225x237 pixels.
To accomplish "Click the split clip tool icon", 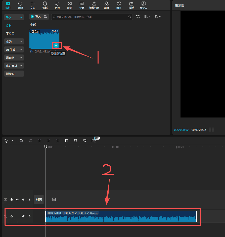I will 39,141.
